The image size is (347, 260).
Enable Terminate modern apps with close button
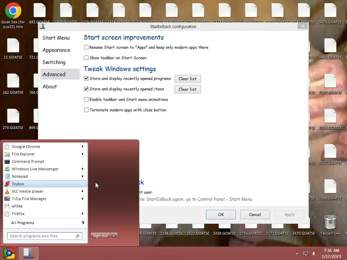[86, 110]
